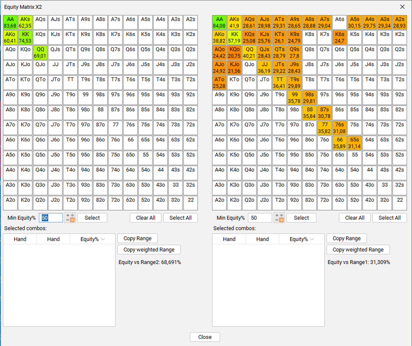
Task: Toggle the J9s 28,43 cell in right matrix
Action: [294, 67]
